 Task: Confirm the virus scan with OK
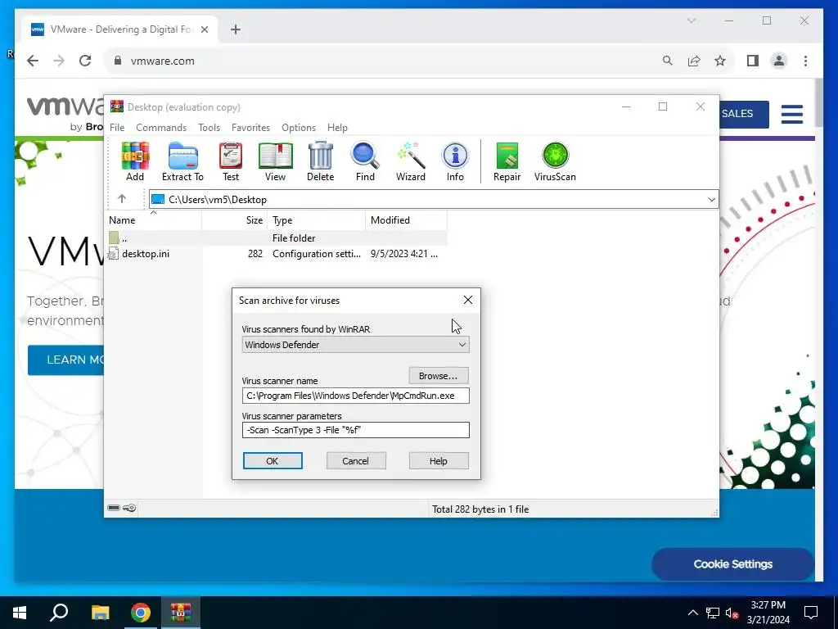(x=273, y=460)
